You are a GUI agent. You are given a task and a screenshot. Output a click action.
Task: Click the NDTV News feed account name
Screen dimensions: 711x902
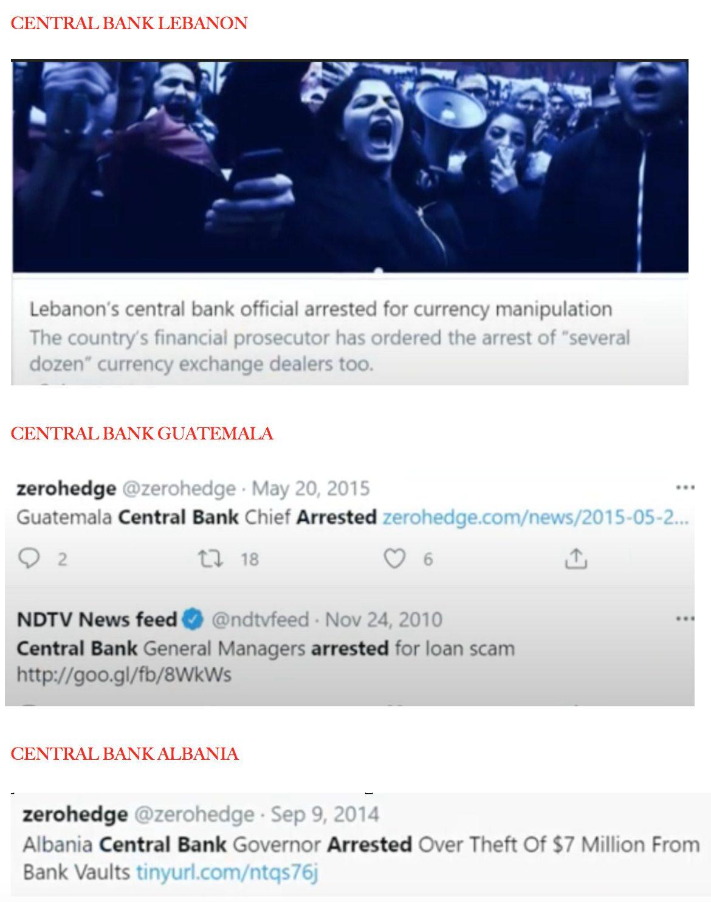pyautogui.click(x=97, y=619)
